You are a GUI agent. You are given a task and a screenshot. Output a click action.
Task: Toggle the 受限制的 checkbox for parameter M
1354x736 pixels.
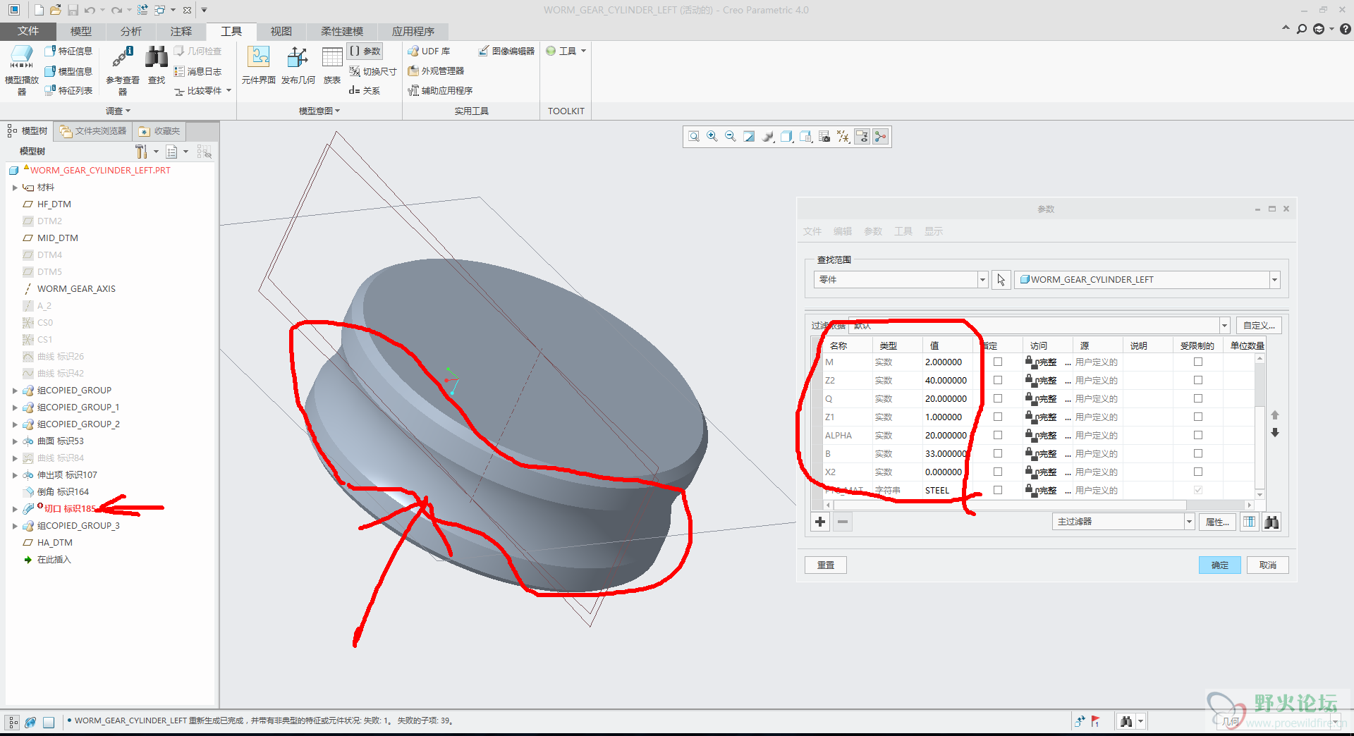pos(1197,362)
